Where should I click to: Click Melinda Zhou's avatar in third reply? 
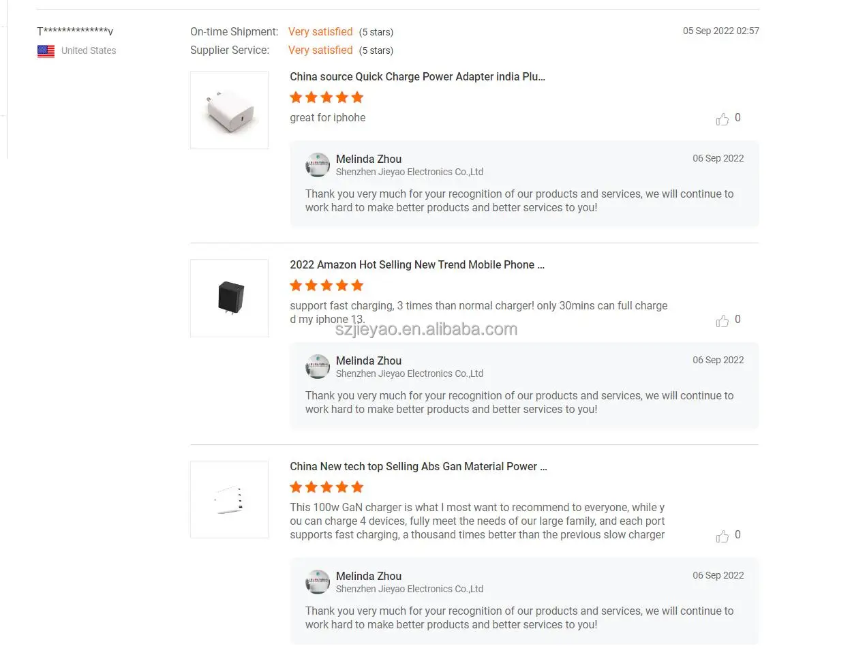pyautogui.click(x=318, y=582)
